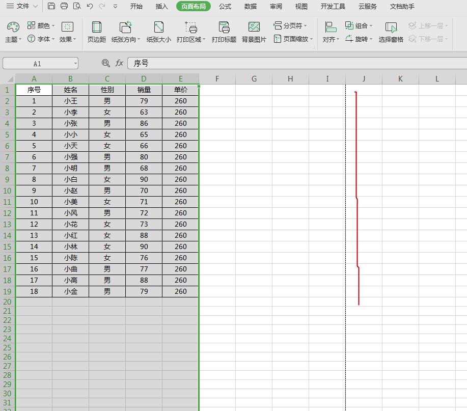
Task: Click the 背景图片 background image icon
Action: [x=254, y=27]
